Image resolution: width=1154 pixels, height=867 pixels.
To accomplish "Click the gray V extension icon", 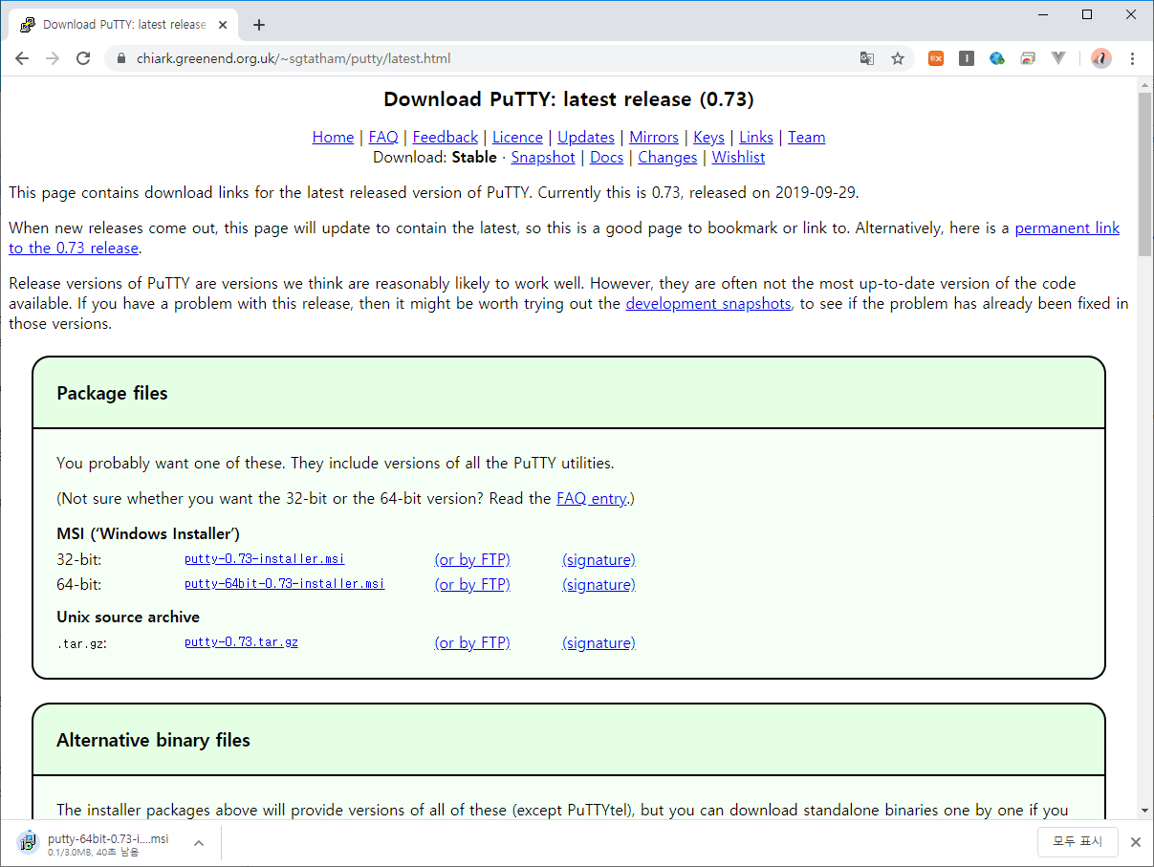I will [1058, 58].
